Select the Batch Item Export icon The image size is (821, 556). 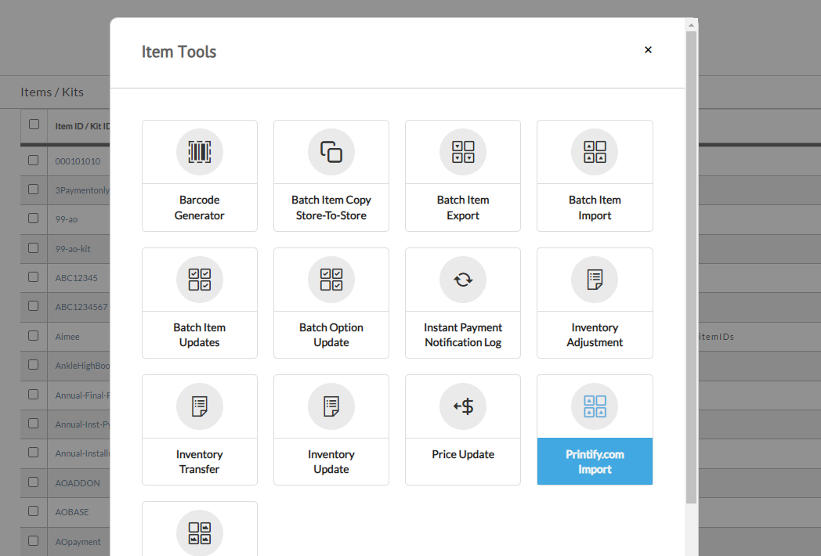click(x=463, y=152)
